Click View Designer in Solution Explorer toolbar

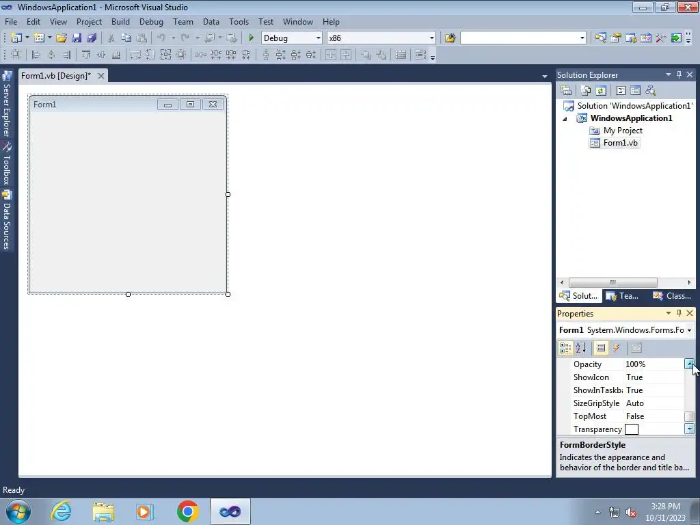(x=635, y=91)
